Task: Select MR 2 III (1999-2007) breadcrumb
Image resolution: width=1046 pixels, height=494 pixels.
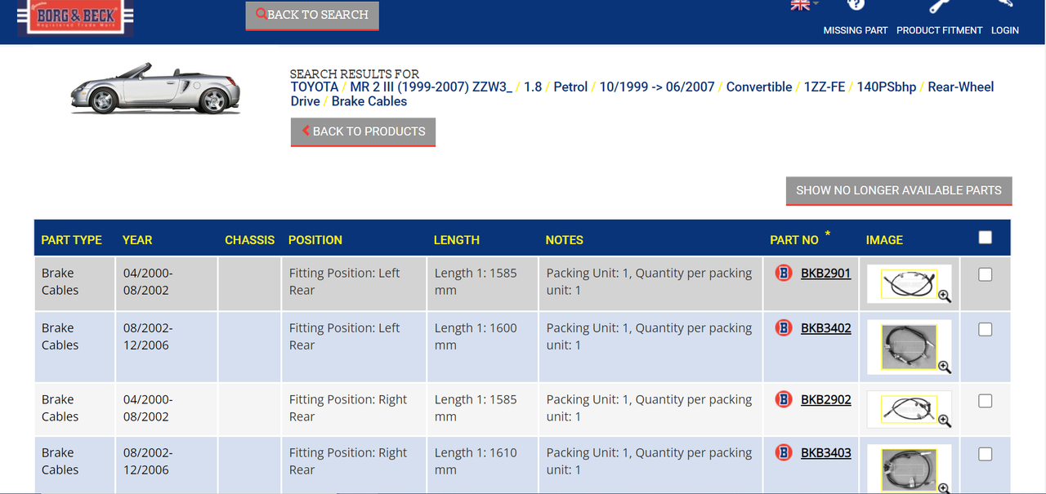Action: [431, 87]
